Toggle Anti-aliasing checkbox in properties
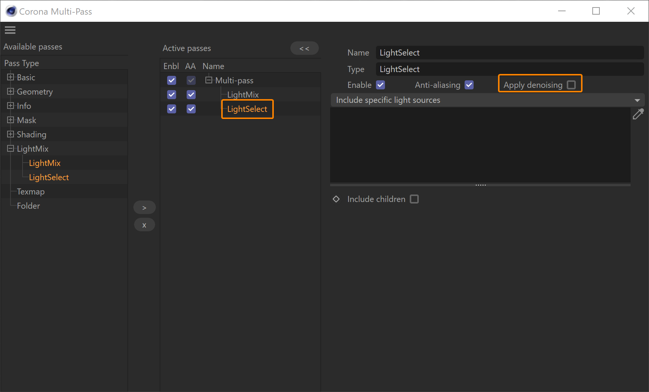This screenshot has width=649, height=392. [469, 85]
